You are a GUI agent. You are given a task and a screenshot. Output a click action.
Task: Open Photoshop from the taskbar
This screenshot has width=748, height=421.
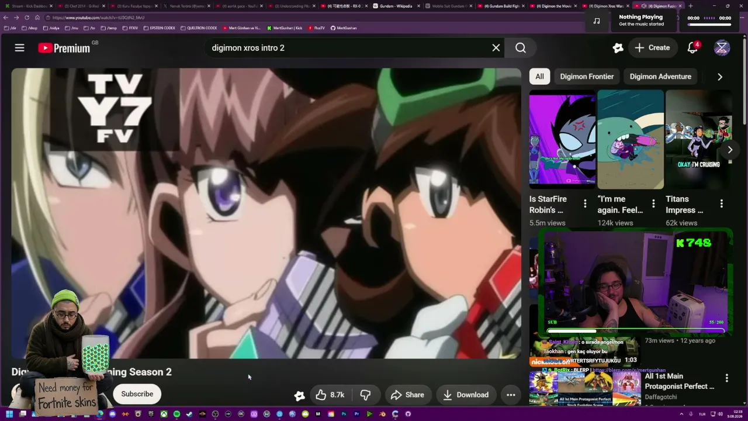click(344, 414)
